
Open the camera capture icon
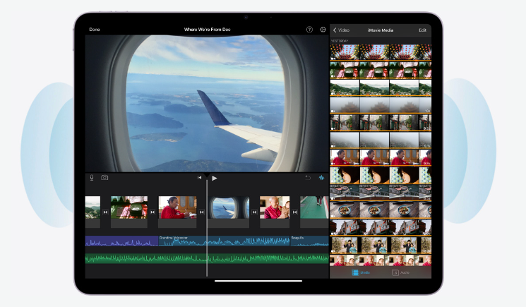point(104,178)
